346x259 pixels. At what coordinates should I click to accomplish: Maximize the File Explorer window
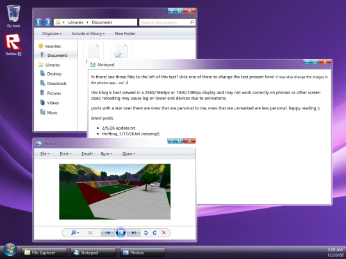pyautogui.click(x=179, y=11)
